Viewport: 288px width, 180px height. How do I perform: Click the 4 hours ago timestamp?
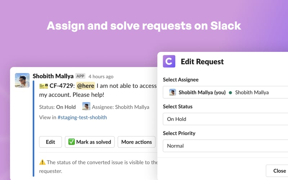(x=101, y=76)
